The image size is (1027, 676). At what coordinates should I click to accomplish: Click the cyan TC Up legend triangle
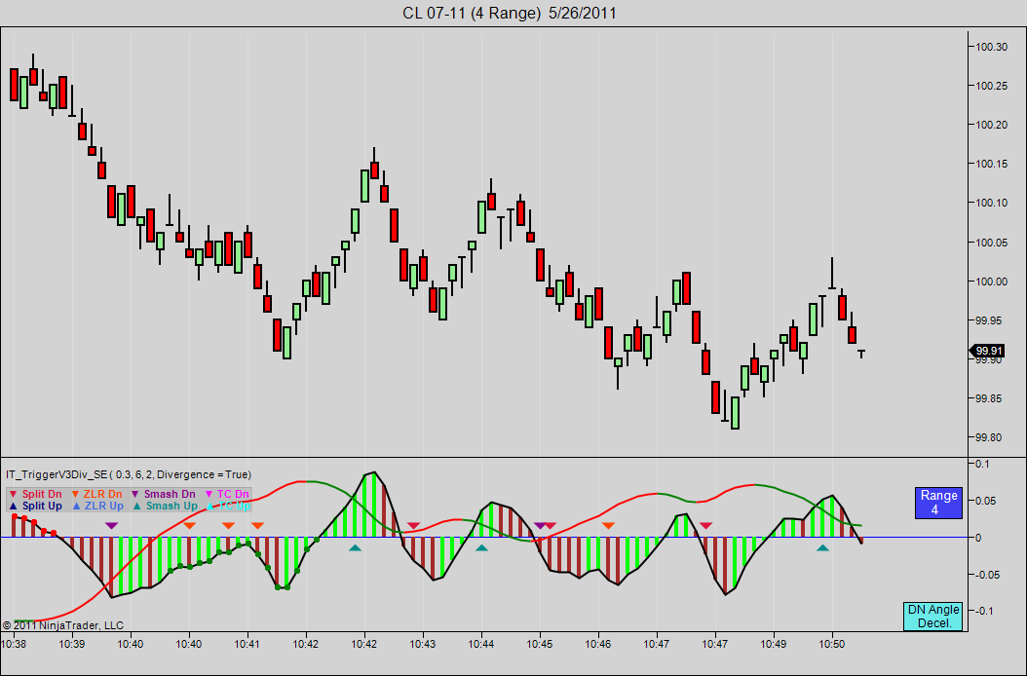tap(209, 506)
